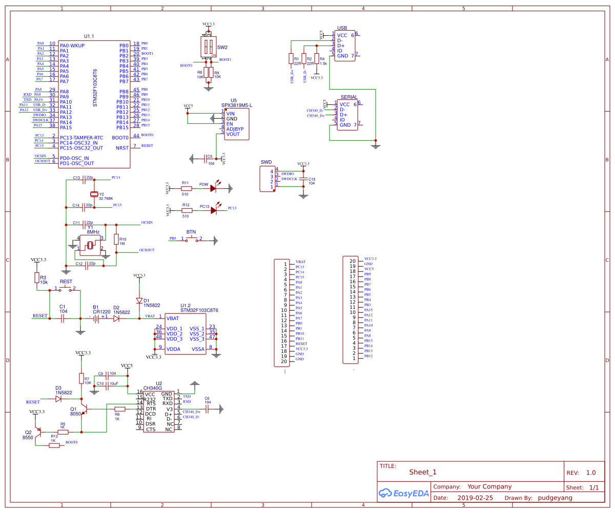Click the R232 pin name on CH340G
The height and width of the screenshot is (513, 615).
coord(149,399)
